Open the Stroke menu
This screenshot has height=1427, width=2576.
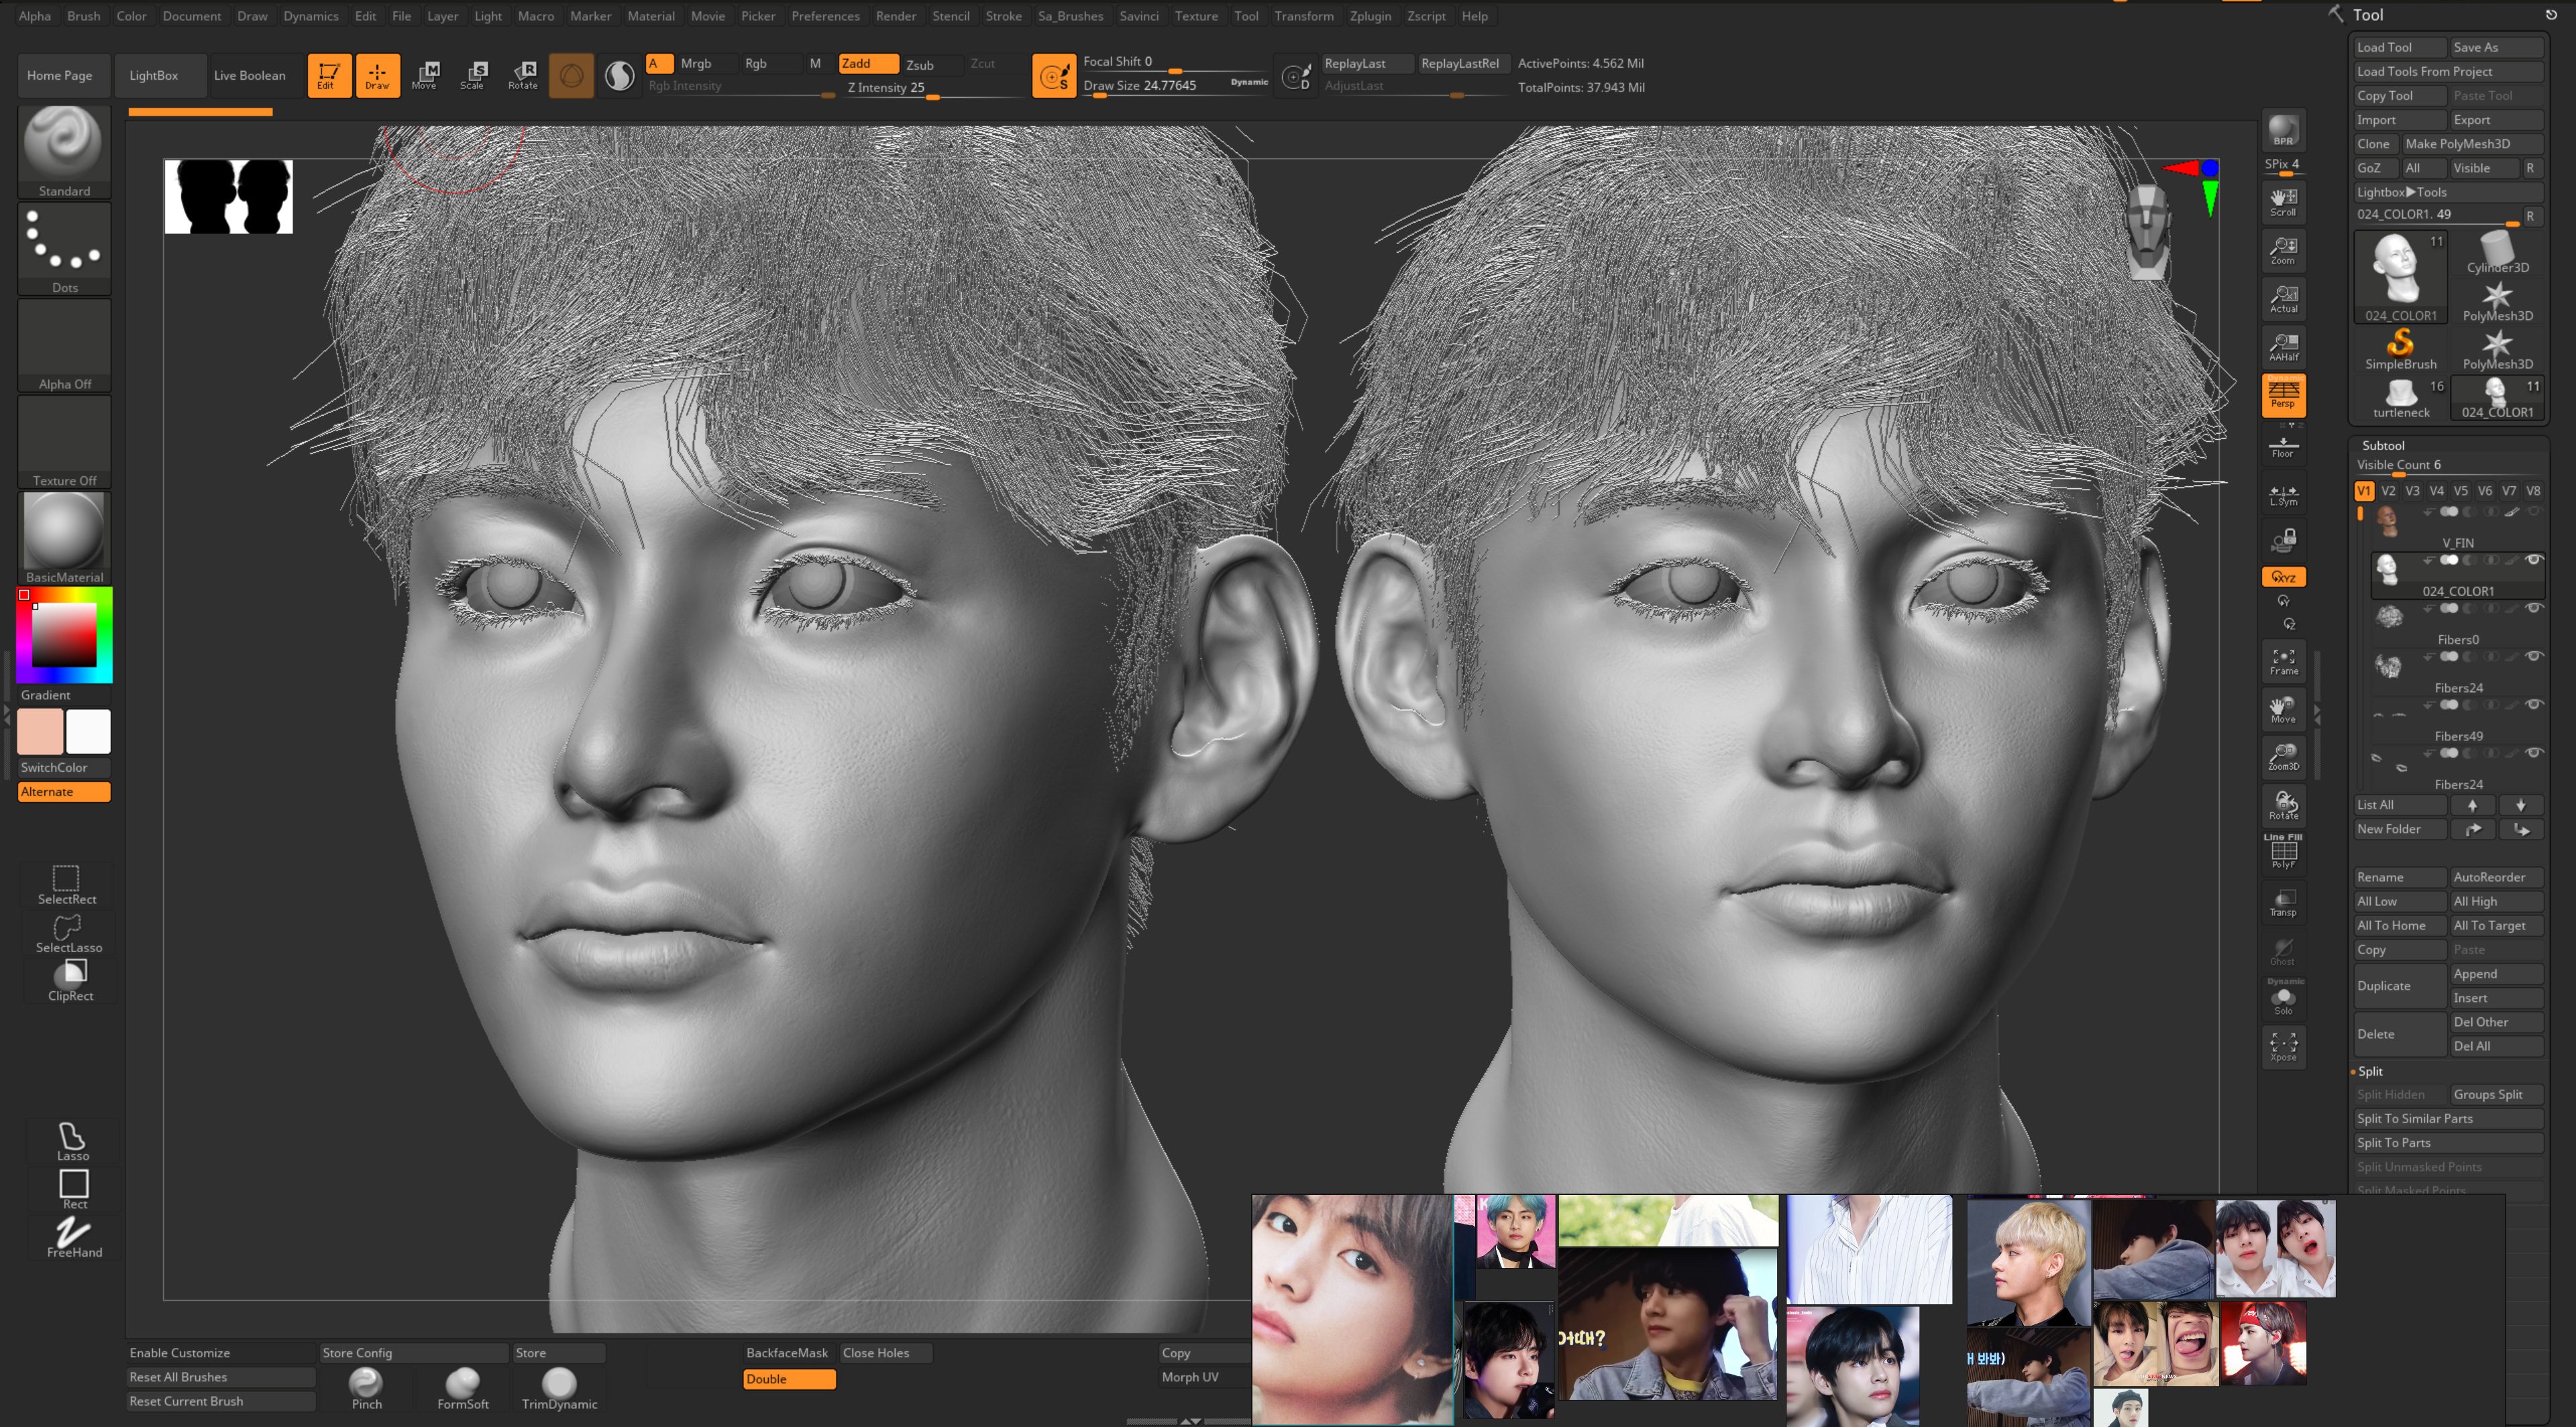click(1003, 16)
